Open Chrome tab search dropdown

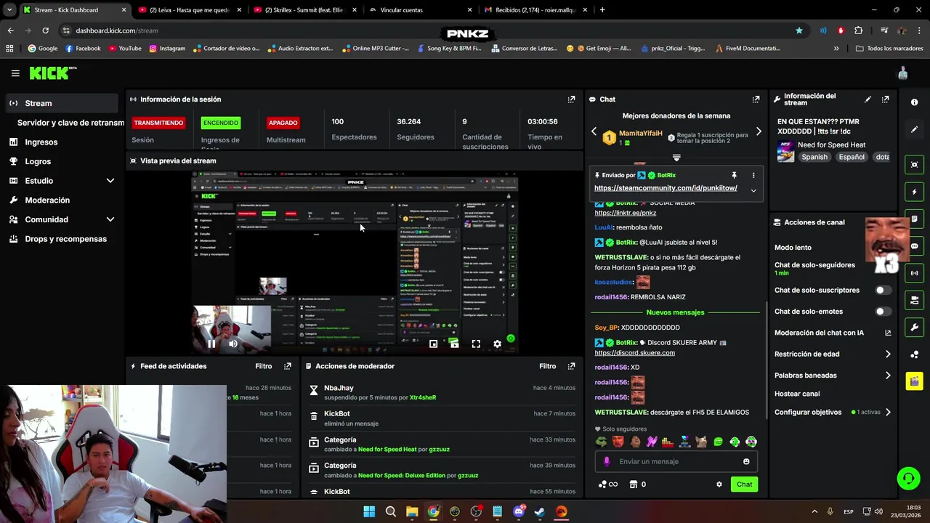[x=9, y=10]
